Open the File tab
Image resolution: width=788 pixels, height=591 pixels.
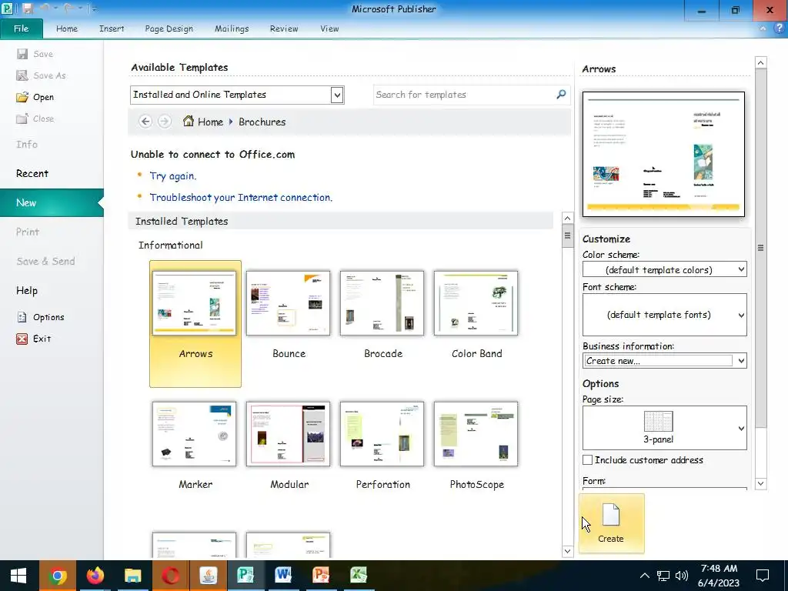21,28
